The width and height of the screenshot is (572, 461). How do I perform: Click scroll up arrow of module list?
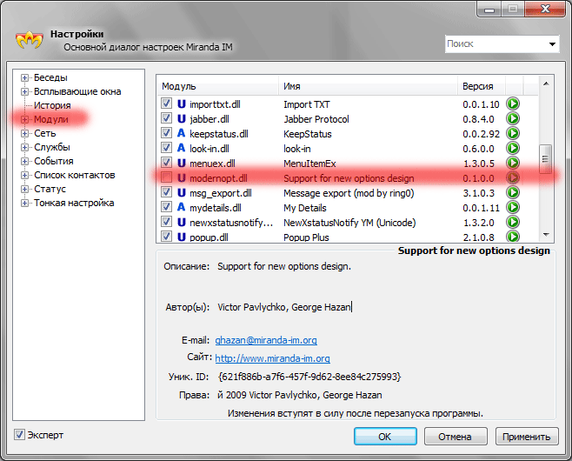click(546, 84)
